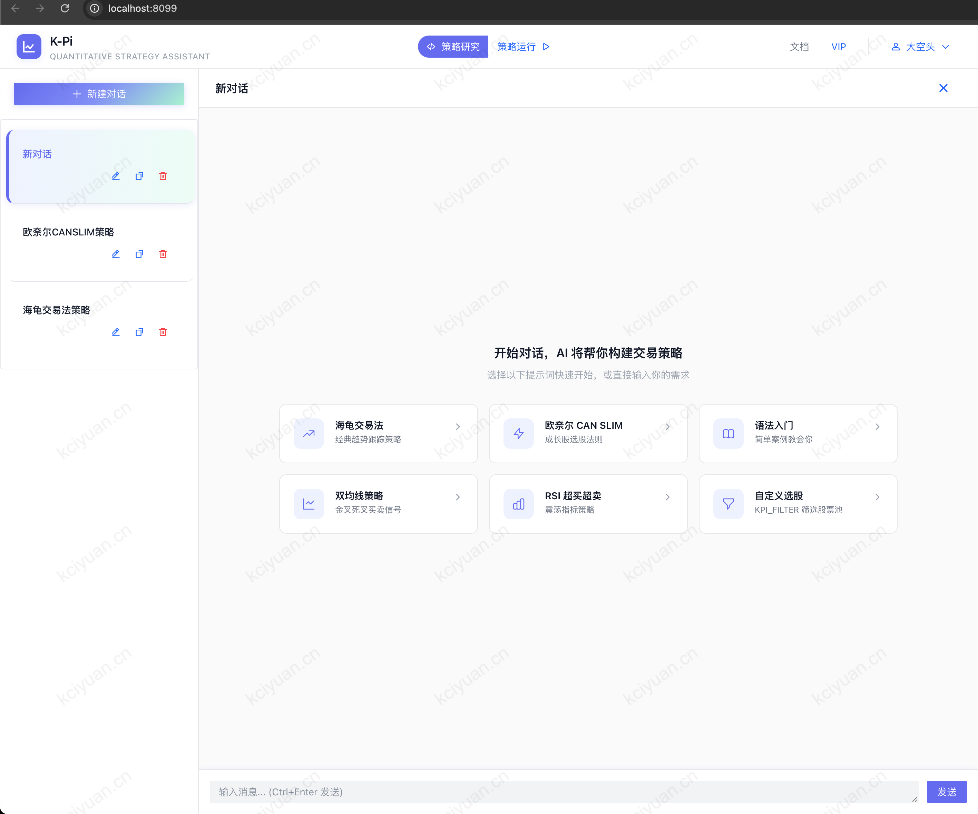Switch to the 策略运行 tab
This screenshot has width=978, height=814.
pos(523,47)
